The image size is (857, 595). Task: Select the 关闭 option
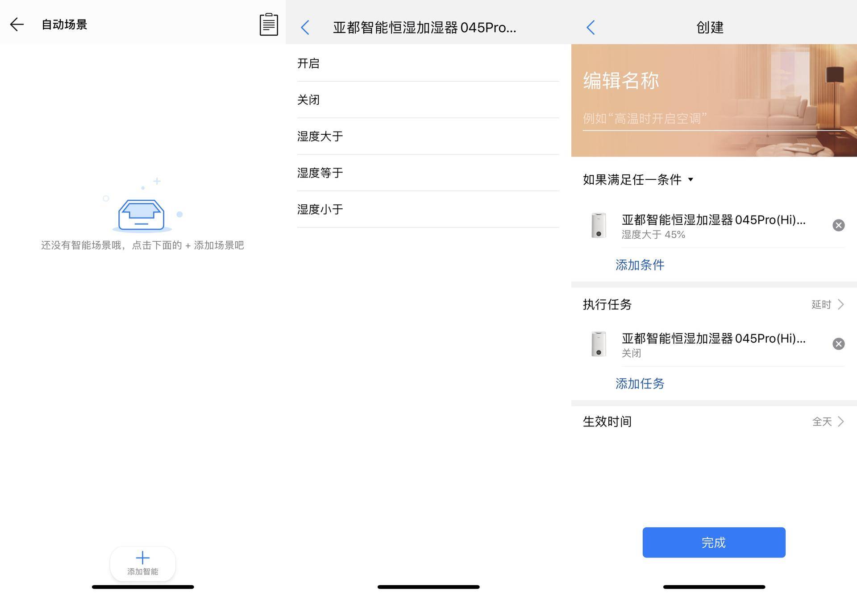pyautogui.click(x=309, y=100)
